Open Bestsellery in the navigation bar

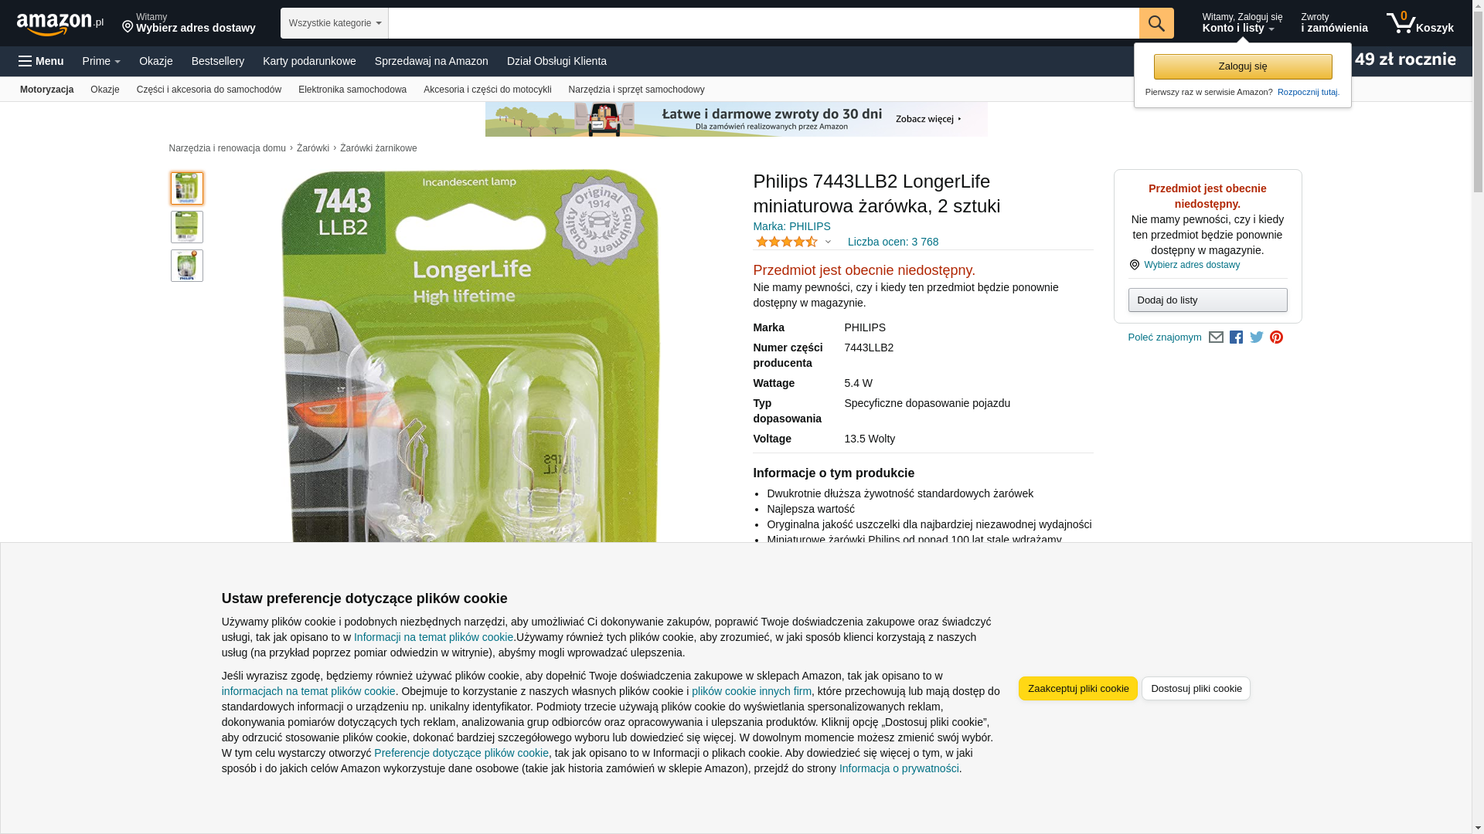[218, 61]
